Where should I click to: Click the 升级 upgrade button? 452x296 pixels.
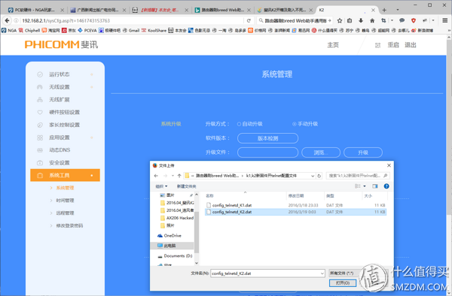(x=363, y=153)
